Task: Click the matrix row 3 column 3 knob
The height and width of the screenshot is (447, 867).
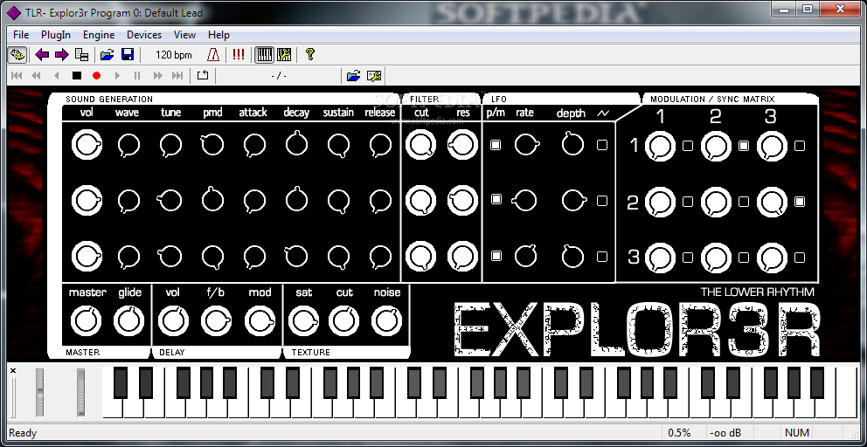Action: [772, 258]
